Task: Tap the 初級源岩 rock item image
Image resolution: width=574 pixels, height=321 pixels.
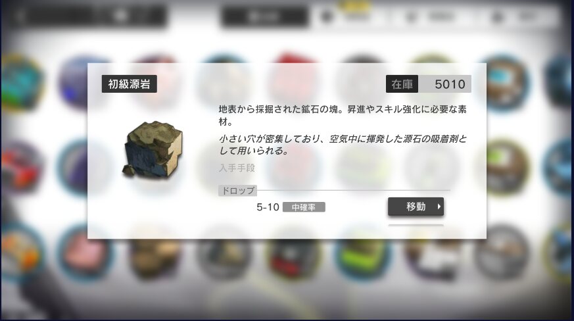Action: click(153, 149)
